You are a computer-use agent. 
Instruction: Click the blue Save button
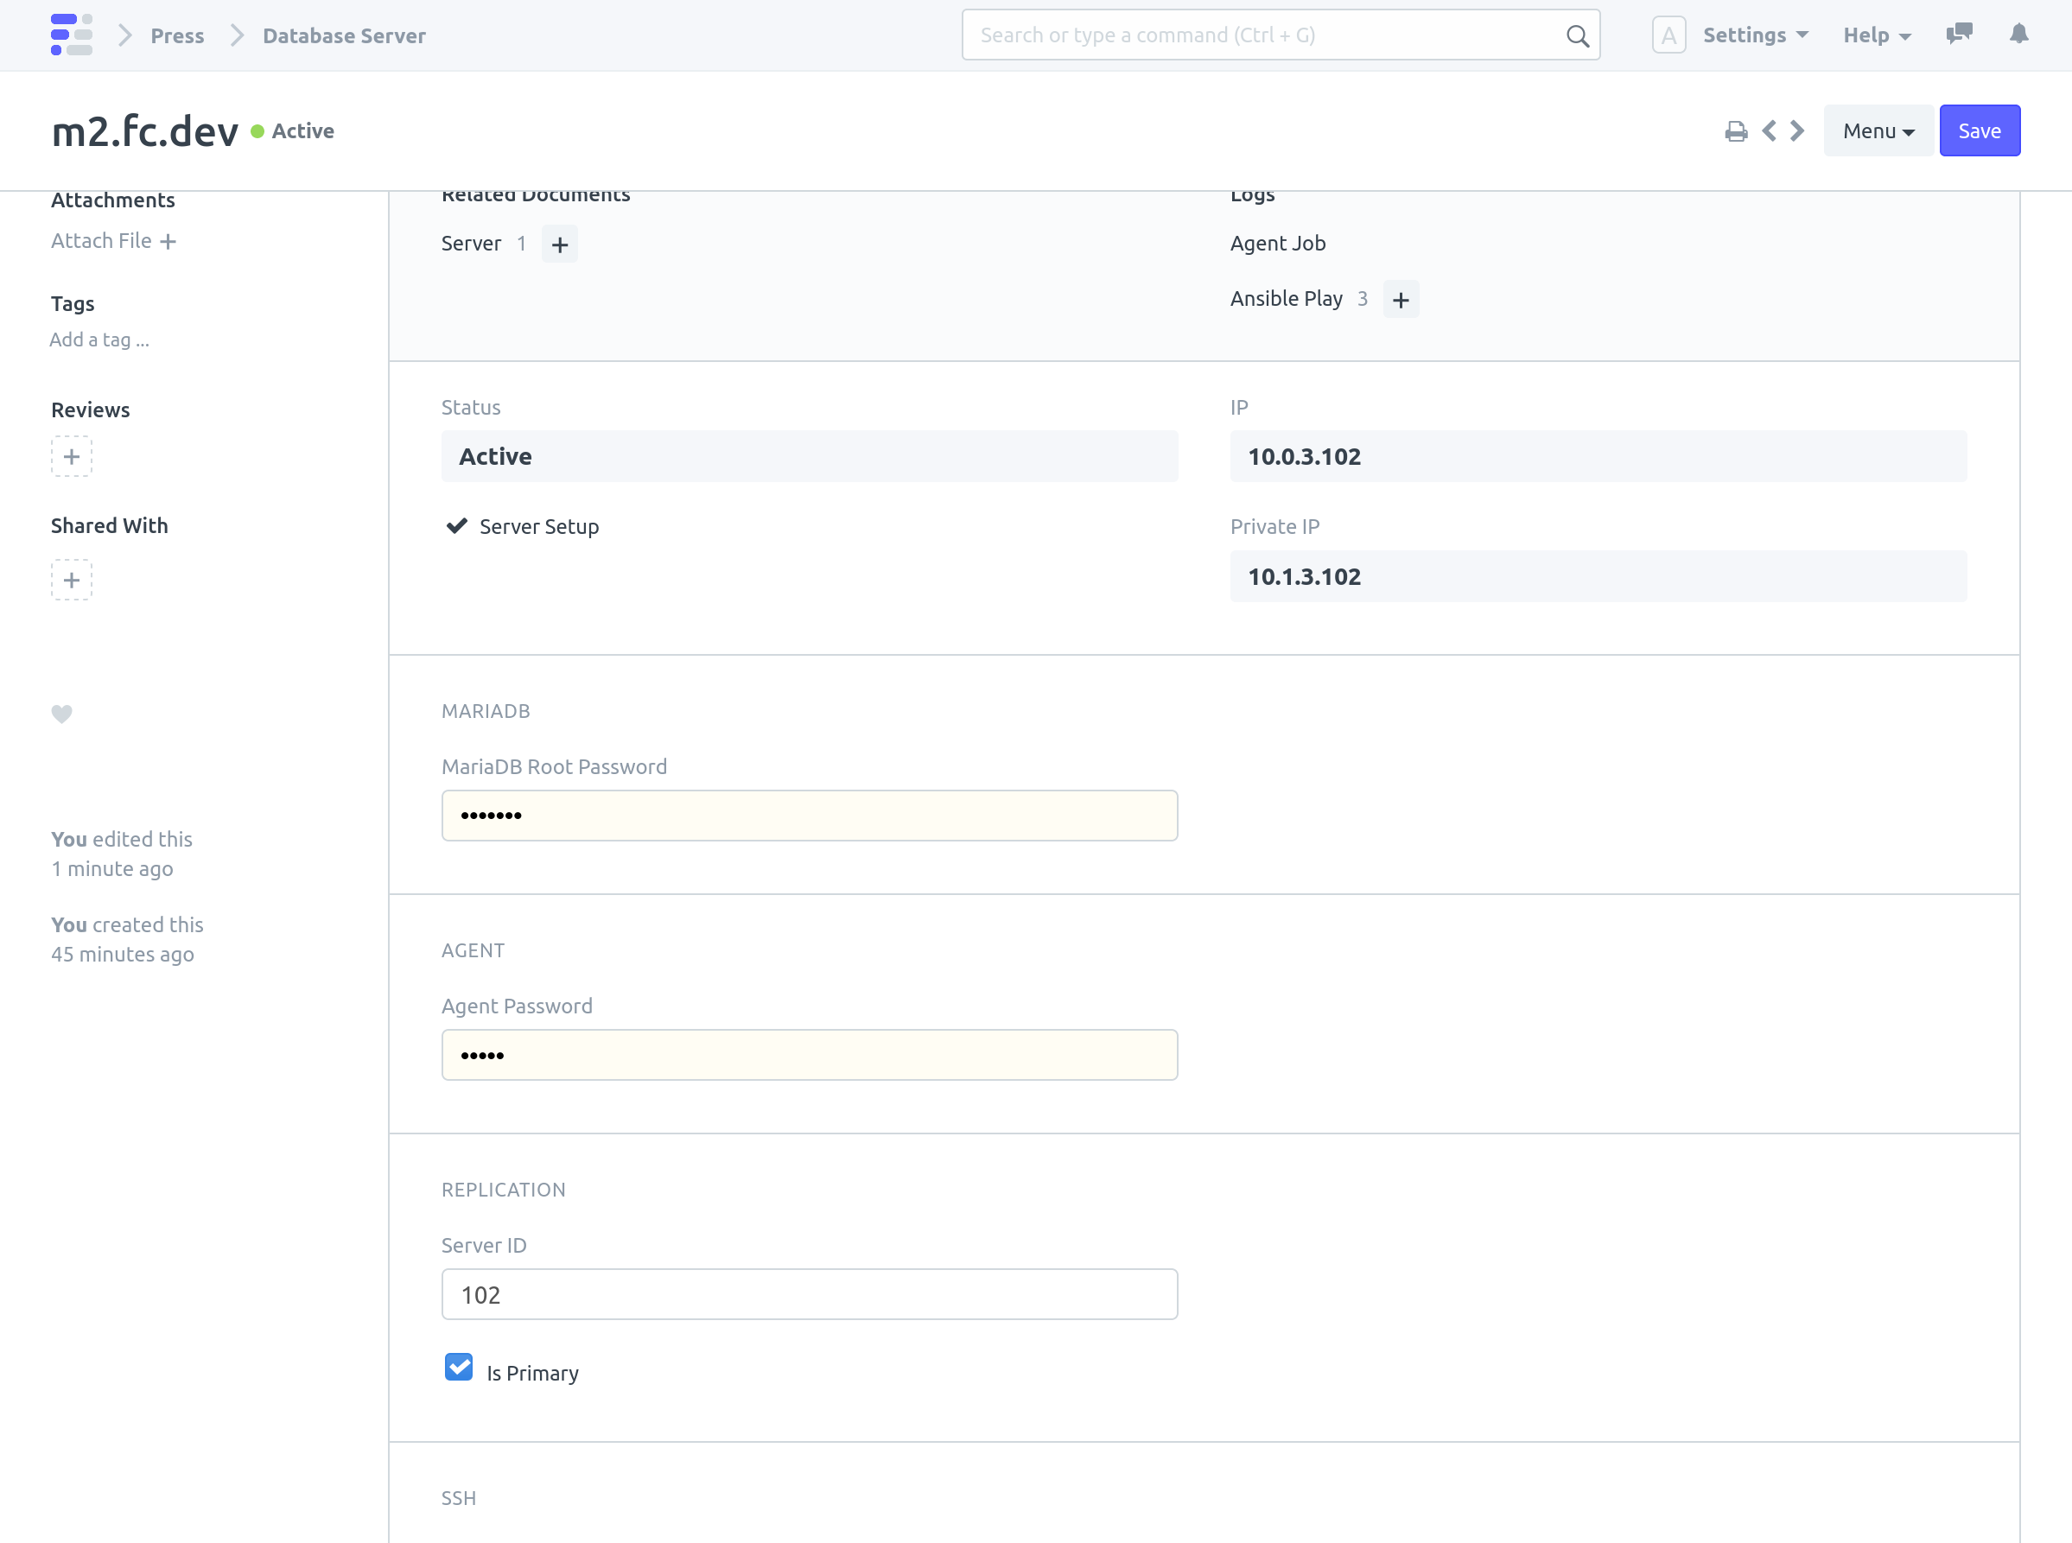click(1979, 130)
